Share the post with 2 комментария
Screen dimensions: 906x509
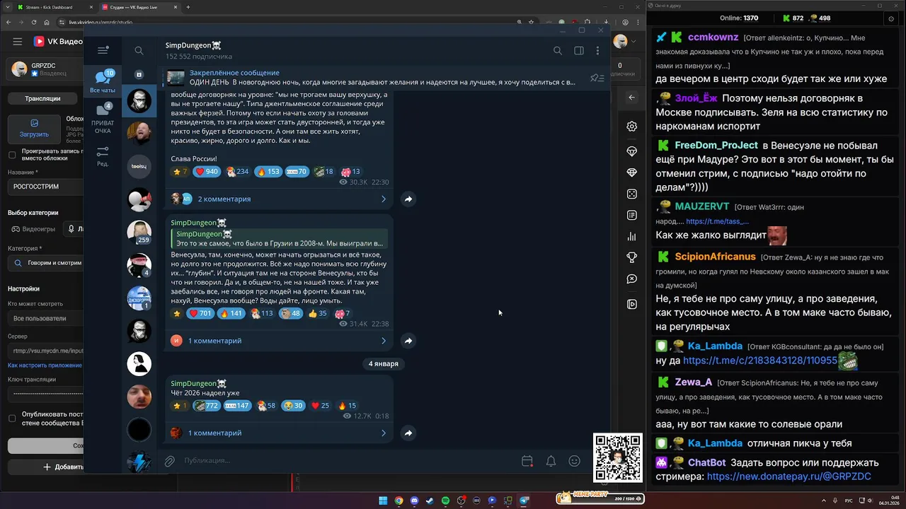point(408,199)
